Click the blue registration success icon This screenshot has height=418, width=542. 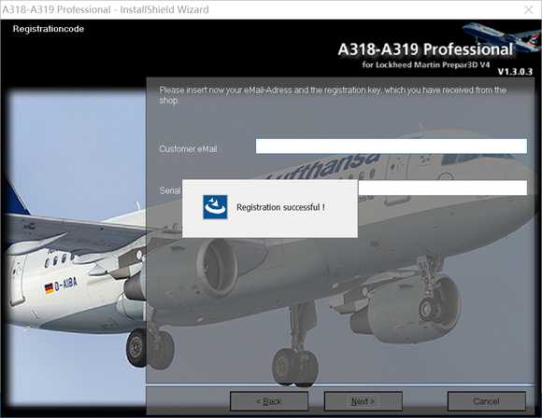pyautogui.click(x=215, y=207)
